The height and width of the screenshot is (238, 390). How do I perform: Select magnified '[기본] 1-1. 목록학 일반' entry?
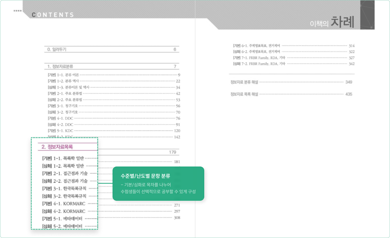(x=63, y=158)
